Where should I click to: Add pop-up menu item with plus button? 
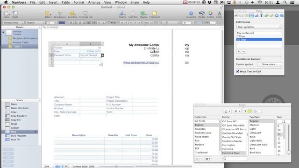pos(239,51)
